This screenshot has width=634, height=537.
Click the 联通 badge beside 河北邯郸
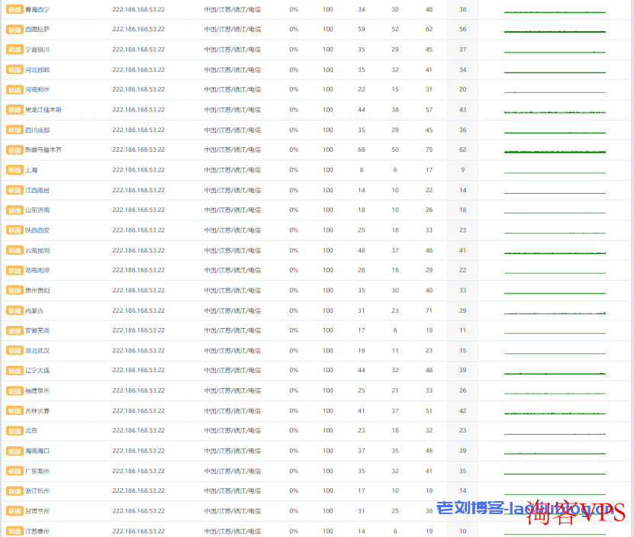click(x=14, y=69)
